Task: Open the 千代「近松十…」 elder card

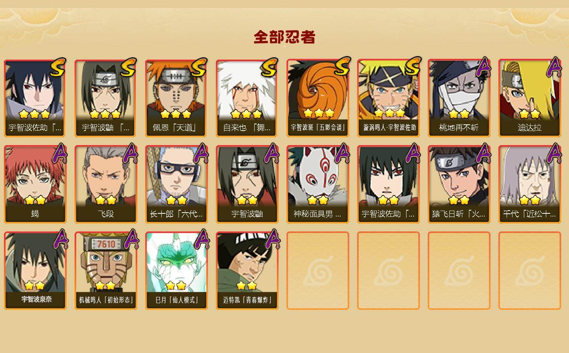Action: (529, 184)
